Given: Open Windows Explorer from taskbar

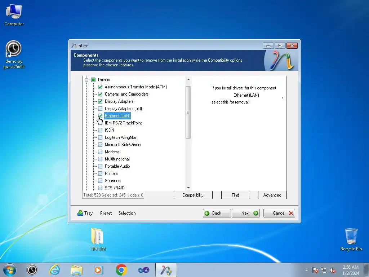Looking at the screenshot, I should coord(77,270).
